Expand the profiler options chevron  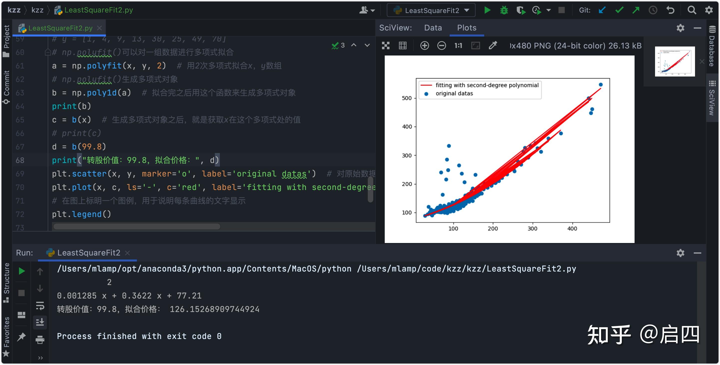[548, 10]
